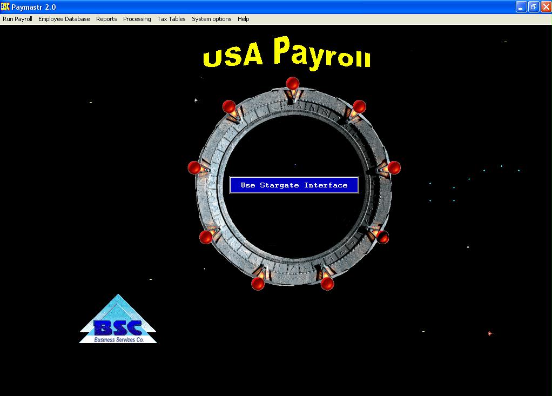This screenshot has height=396, width=552.
Task: Open the Processing menu
Action: (137, 19)
